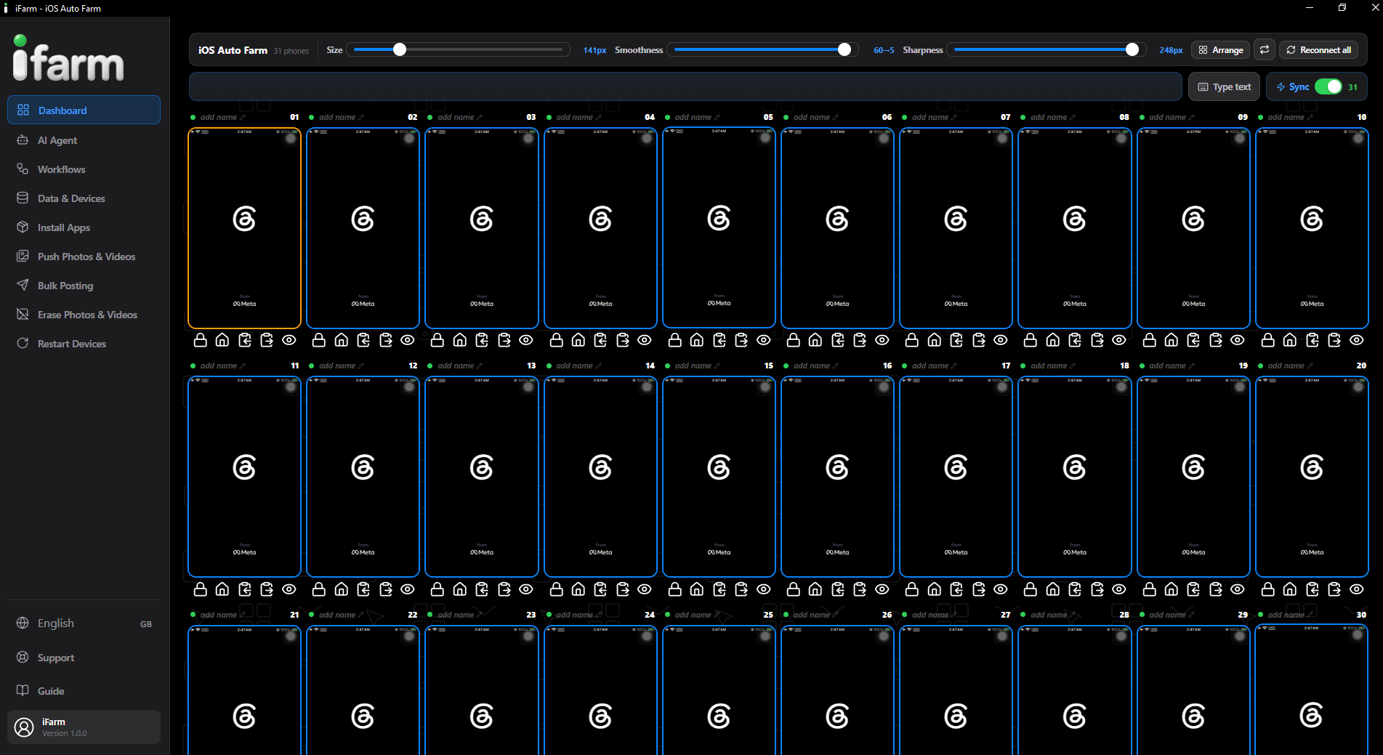Click the pencil icon beside phone 02's name
The height and width of the screenshot is (755, 1383).
[x=361, y=117]
